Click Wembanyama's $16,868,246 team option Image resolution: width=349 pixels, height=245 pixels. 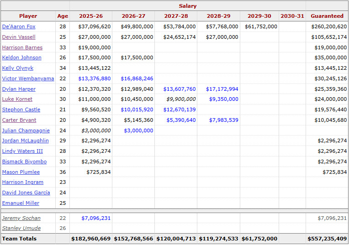(x=137, y=78)
